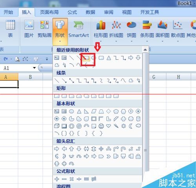Pick the right triangle in 基本形状

point(86,111)
